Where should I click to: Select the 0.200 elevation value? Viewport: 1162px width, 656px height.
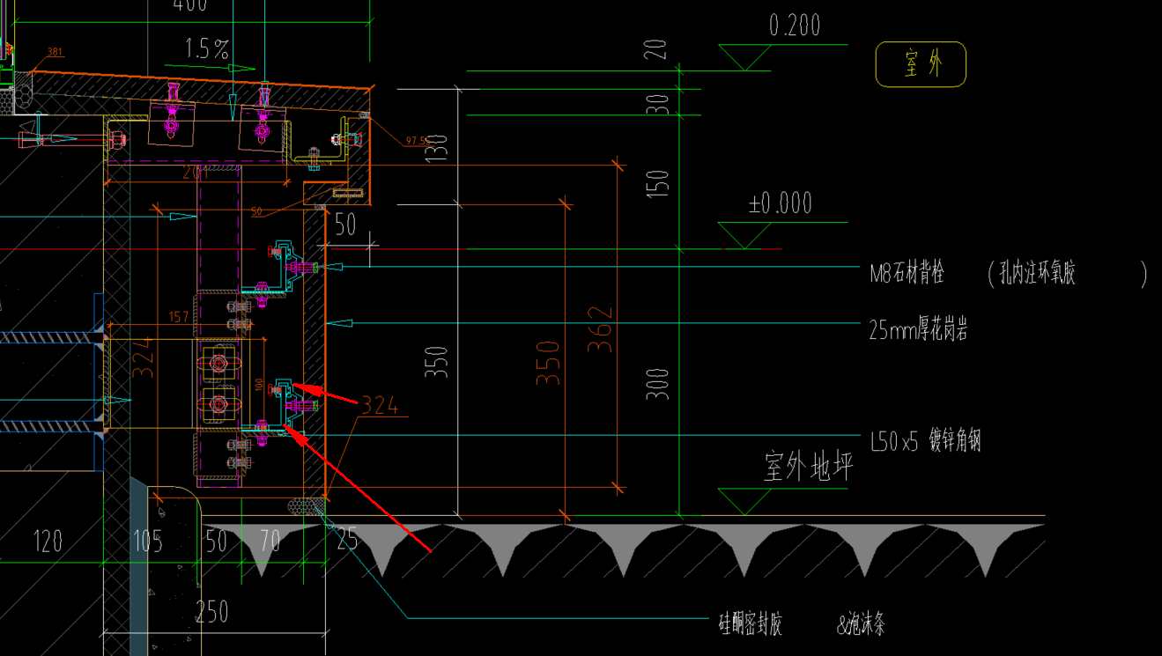click(795, 26)
